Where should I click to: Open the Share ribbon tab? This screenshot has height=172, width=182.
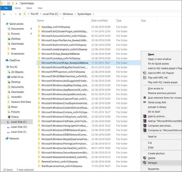click(x=29, y=8)
